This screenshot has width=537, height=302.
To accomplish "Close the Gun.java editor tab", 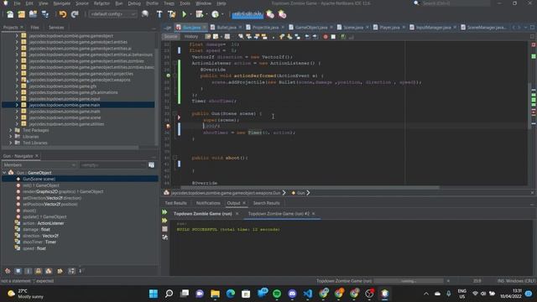I will click(x=205, y=28).
